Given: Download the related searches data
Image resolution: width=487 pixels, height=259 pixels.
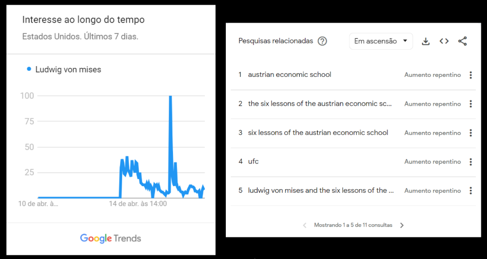Looking at the screenshot, I should point(425,42).
